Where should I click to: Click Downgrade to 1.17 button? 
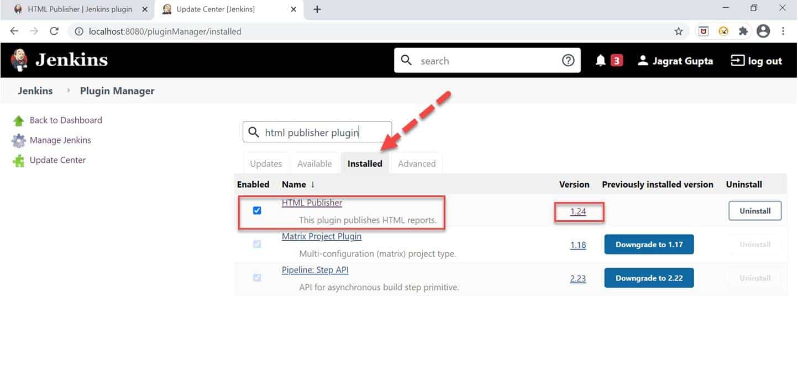(649, 245)
